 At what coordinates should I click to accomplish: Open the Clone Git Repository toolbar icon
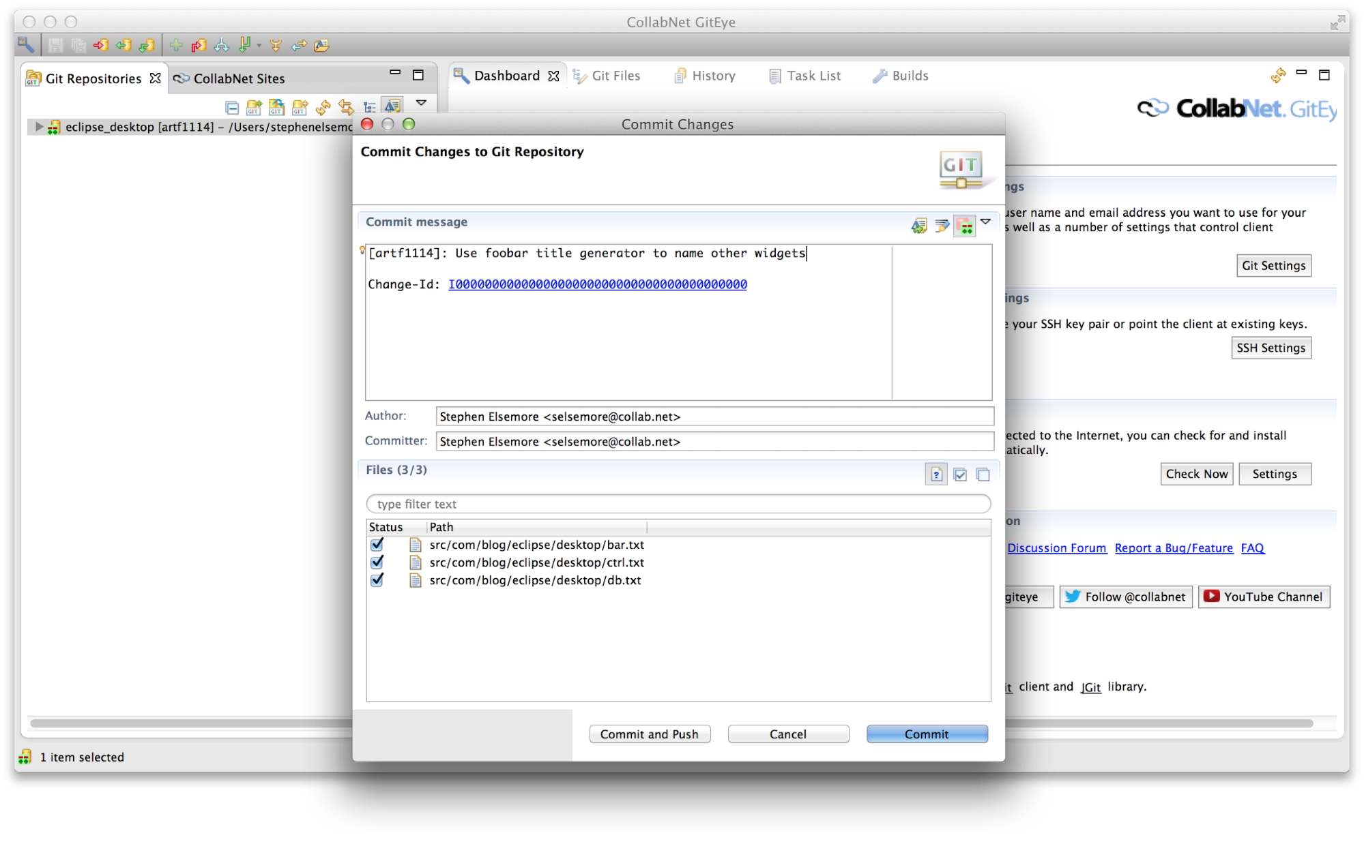[277, 107]
